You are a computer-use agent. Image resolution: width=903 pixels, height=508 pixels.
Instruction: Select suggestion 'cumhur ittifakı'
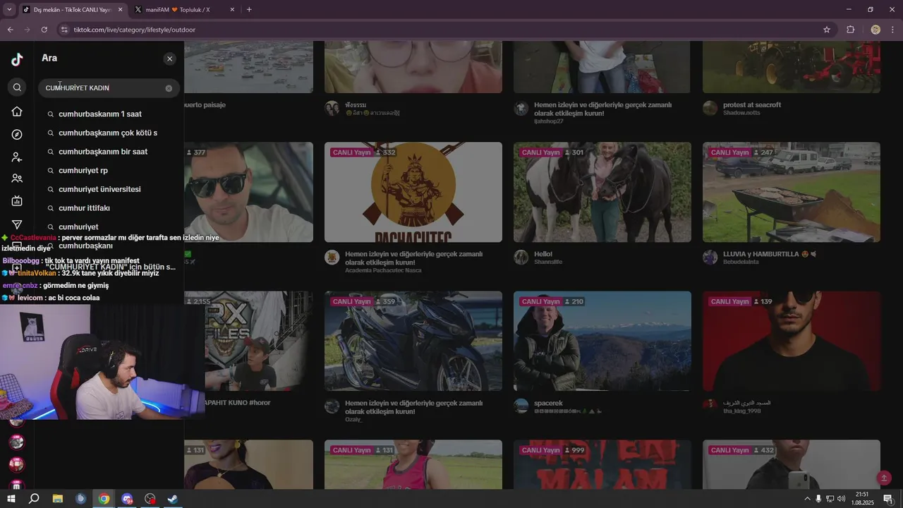109,208
